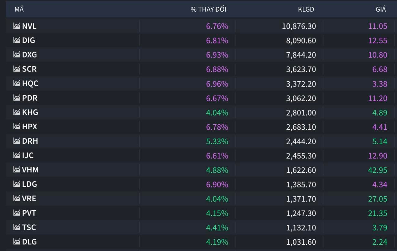Select the HPX ticker symbol

[x=30, y=127]
